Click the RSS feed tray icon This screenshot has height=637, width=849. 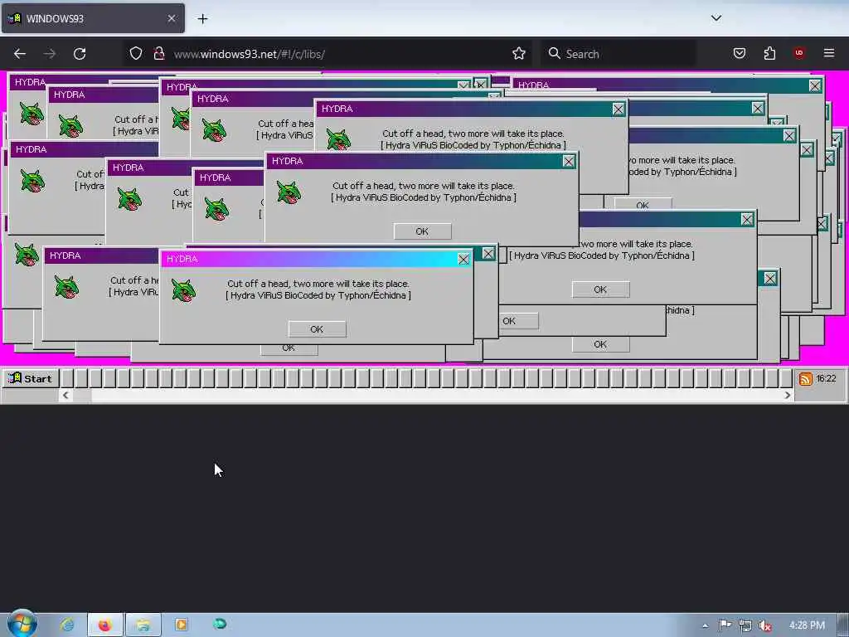(x=805, y=378)
